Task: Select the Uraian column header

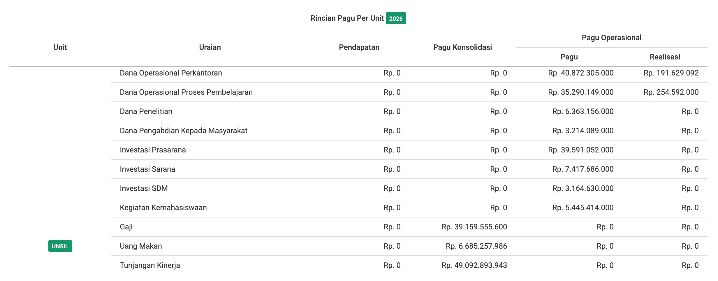Action: point(210,47)
